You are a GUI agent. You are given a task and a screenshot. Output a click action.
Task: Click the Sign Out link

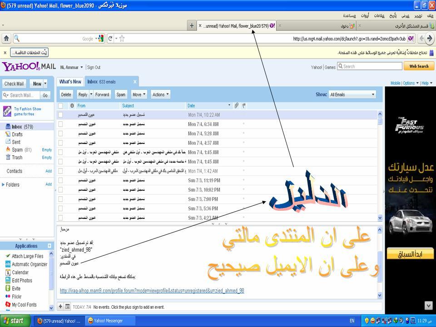(x=94, y=67)
